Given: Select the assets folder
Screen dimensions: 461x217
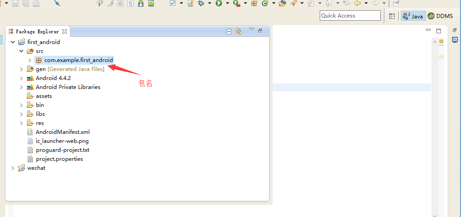Looking at the screenshot, I should 44,96.
